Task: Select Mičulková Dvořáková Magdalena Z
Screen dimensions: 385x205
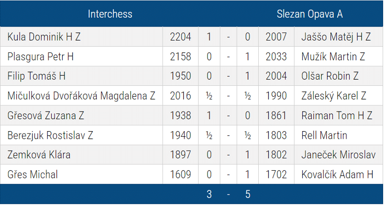Action: click(x=81, y=96)
